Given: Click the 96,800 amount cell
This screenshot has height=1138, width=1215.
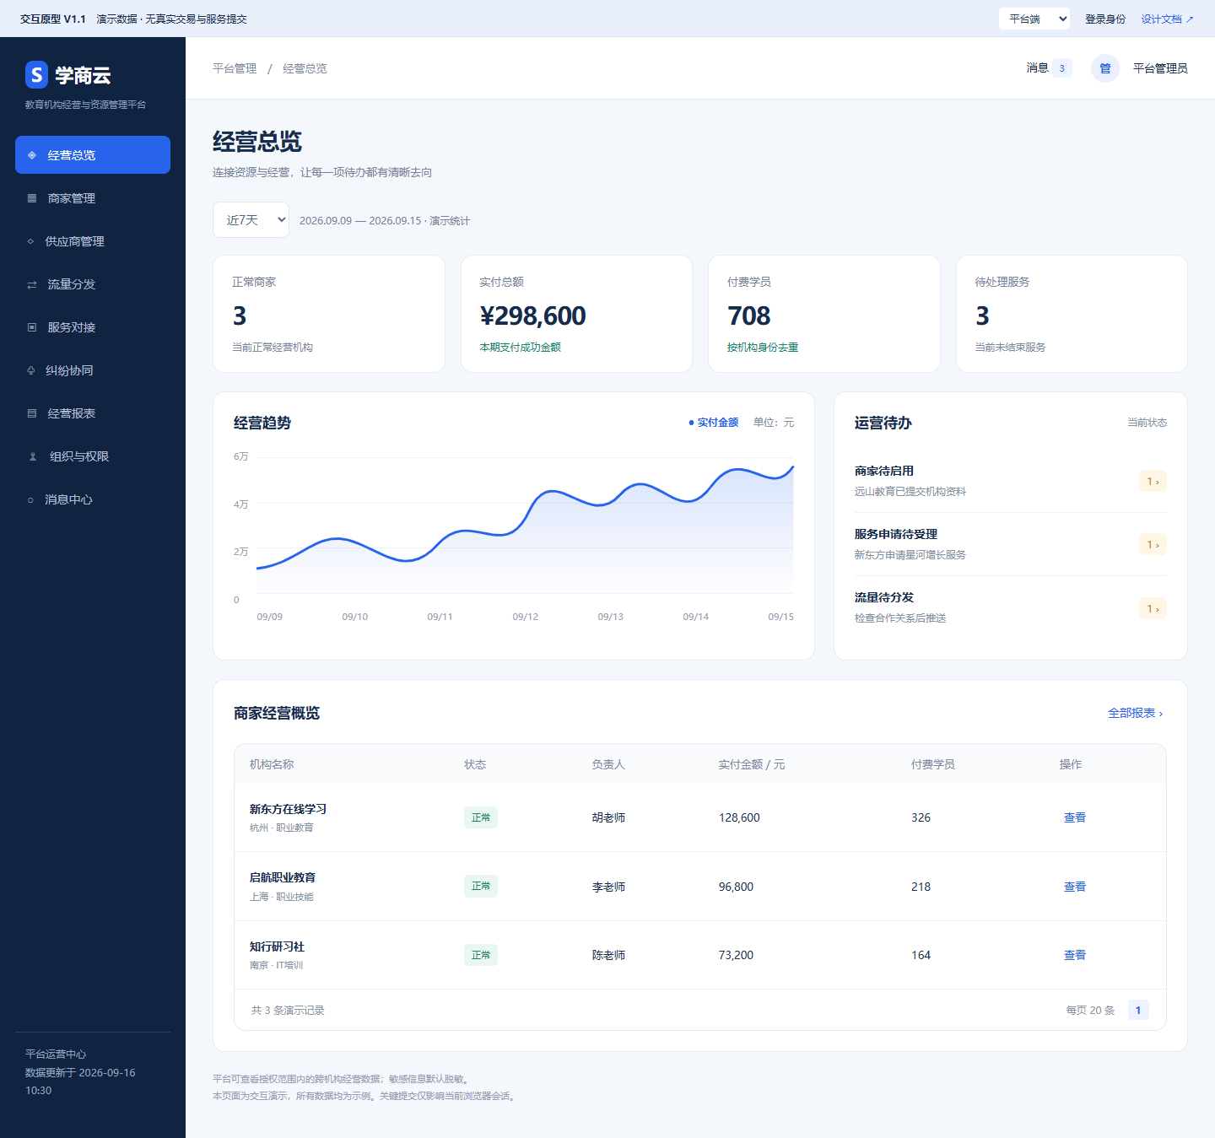Looking at the screenshot, I should [736, 887].
